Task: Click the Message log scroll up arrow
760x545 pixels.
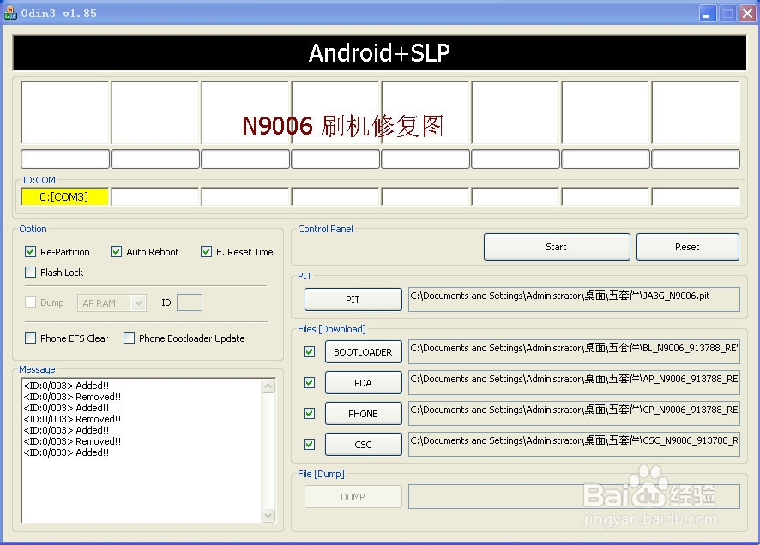Action: [268, 386]
